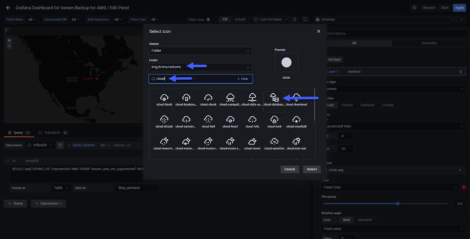Image resolution: width=470 pixels, height=239 pixels.
Task: Click Cancel in the Select icon dialog
Action: pyautogui.click(x=290, y=170)
